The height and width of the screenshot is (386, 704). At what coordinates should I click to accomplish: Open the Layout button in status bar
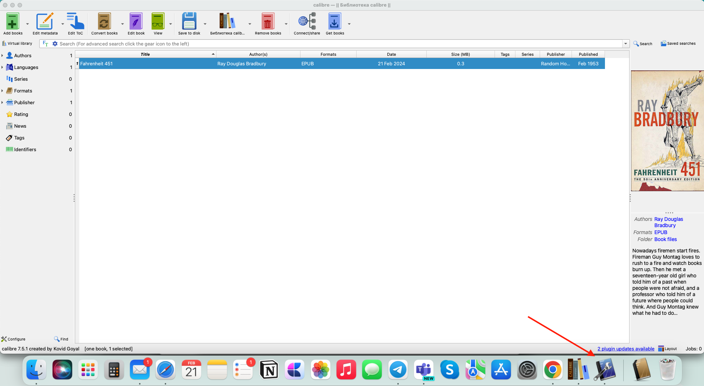[668, 349]
